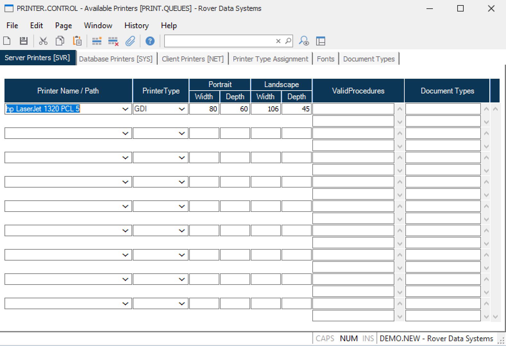Clear the toolbar search box with the X
506x346 pixels.
(x=278, y=41)
